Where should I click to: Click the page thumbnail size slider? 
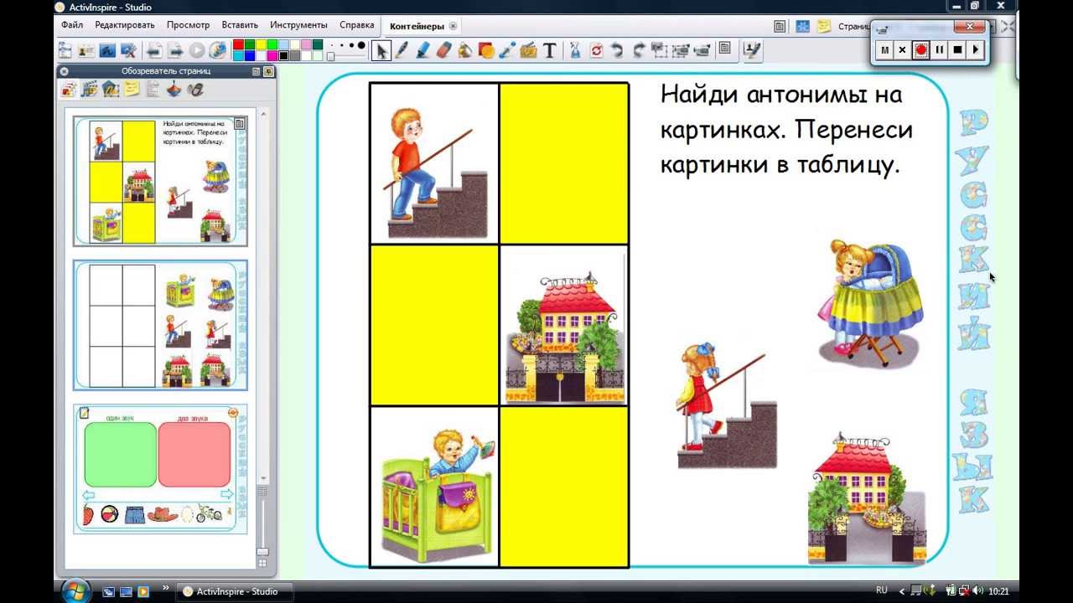[262, 551]
